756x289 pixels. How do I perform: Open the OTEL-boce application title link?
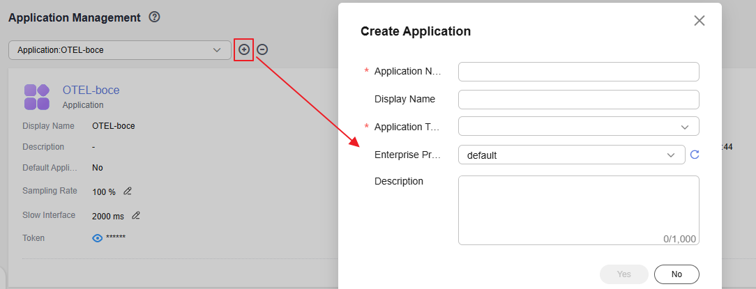click(91, 90)
